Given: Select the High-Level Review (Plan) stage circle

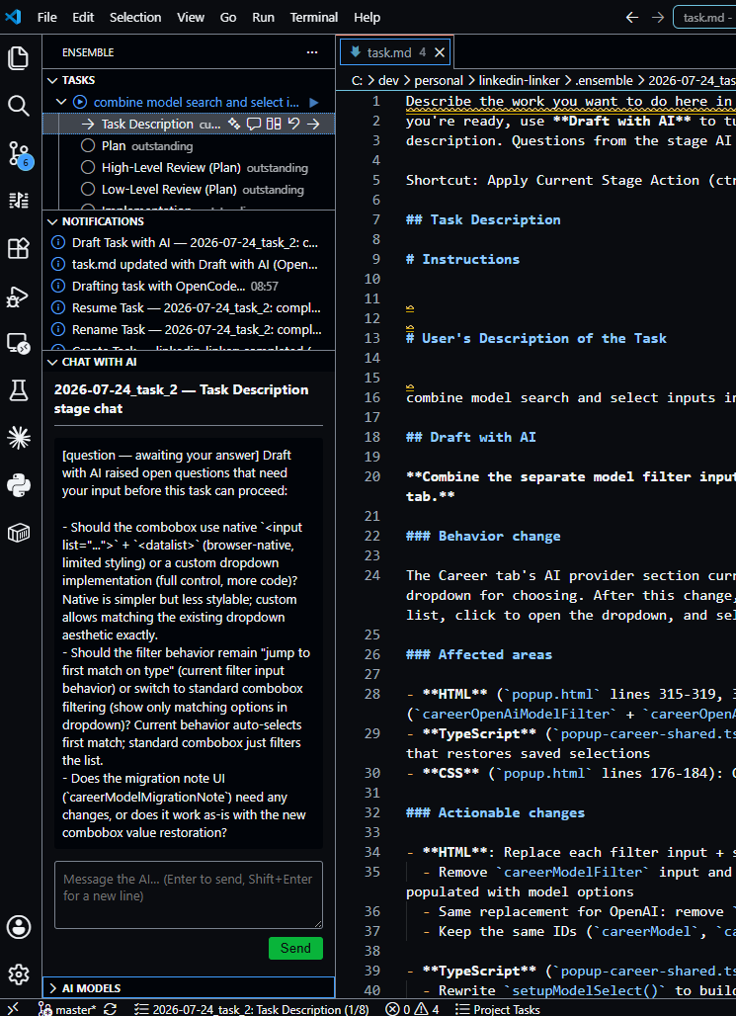Looking at the screenshot, I should coord(88,168).
